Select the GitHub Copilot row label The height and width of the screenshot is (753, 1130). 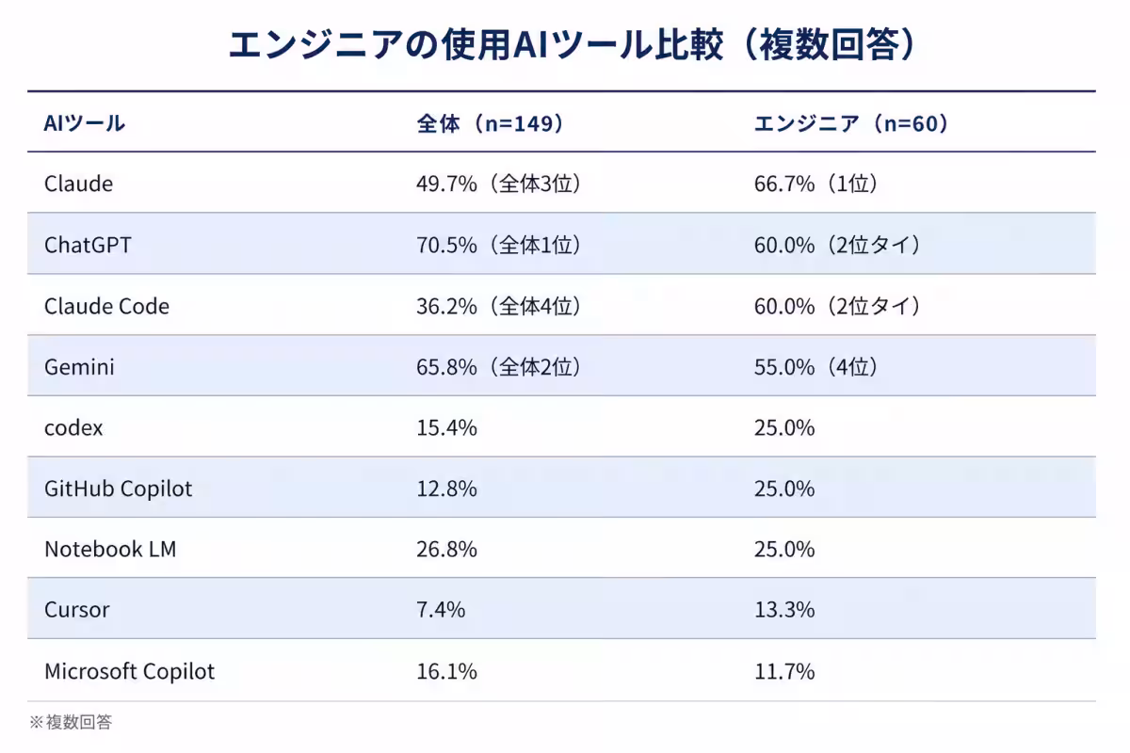tap(118, 489)
